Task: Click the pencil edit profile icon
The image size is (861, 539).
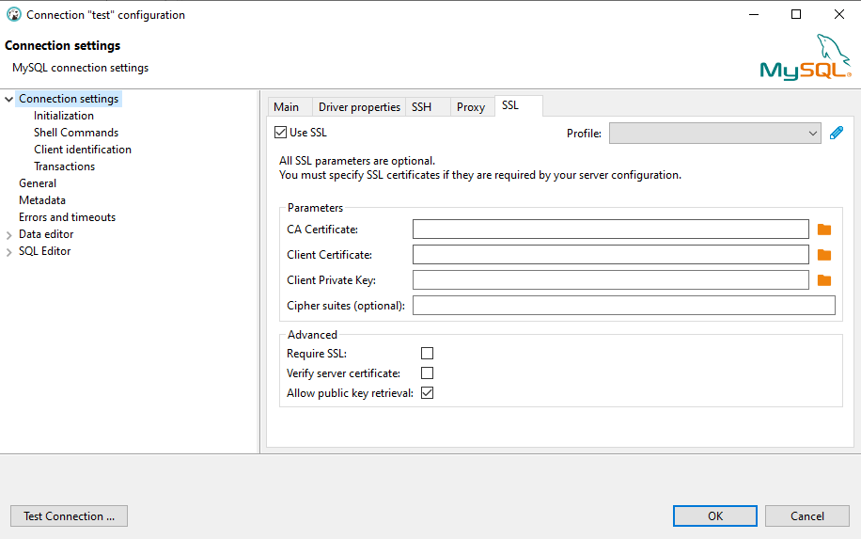Action: [837, 134]
